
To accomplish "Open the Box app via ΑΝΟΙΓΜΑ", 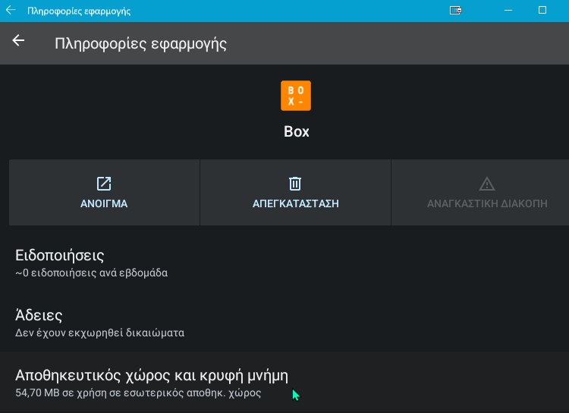I will (104, 192).
